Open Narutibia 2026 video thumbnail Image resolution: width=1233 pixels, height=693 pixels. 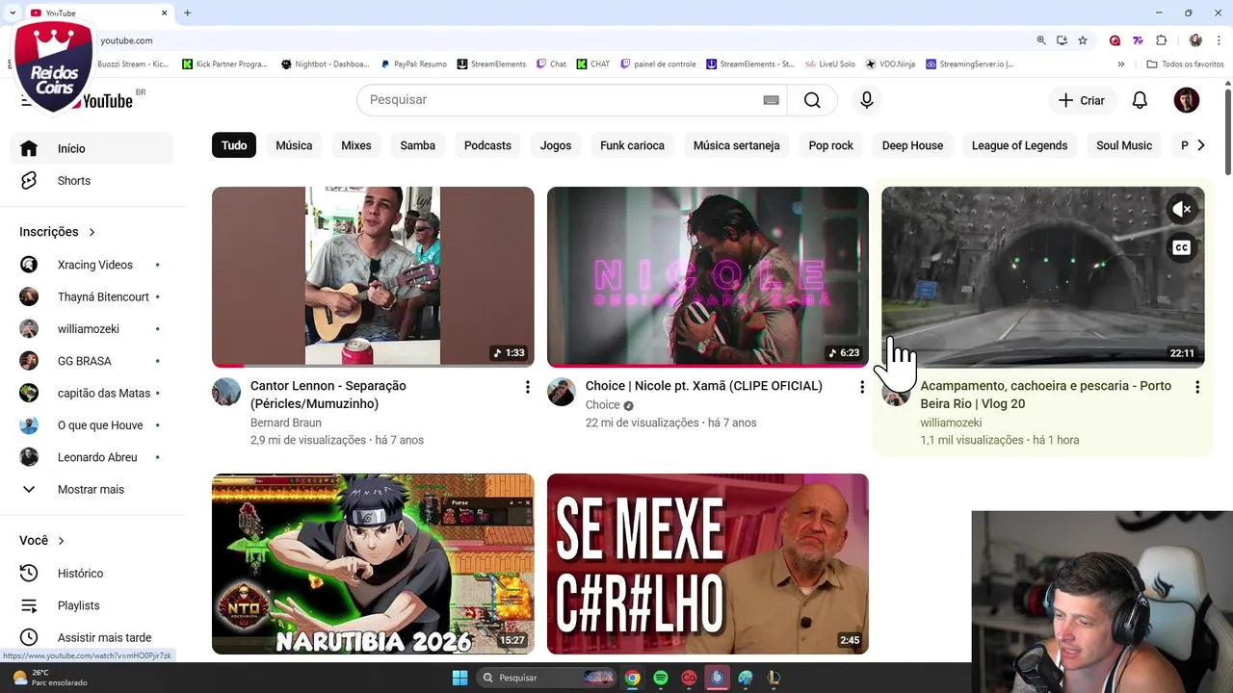click(x=373, y=564)
